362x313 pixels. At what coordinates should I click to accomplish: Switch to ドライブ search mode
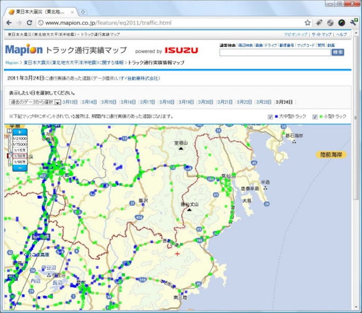click(270, 45)
